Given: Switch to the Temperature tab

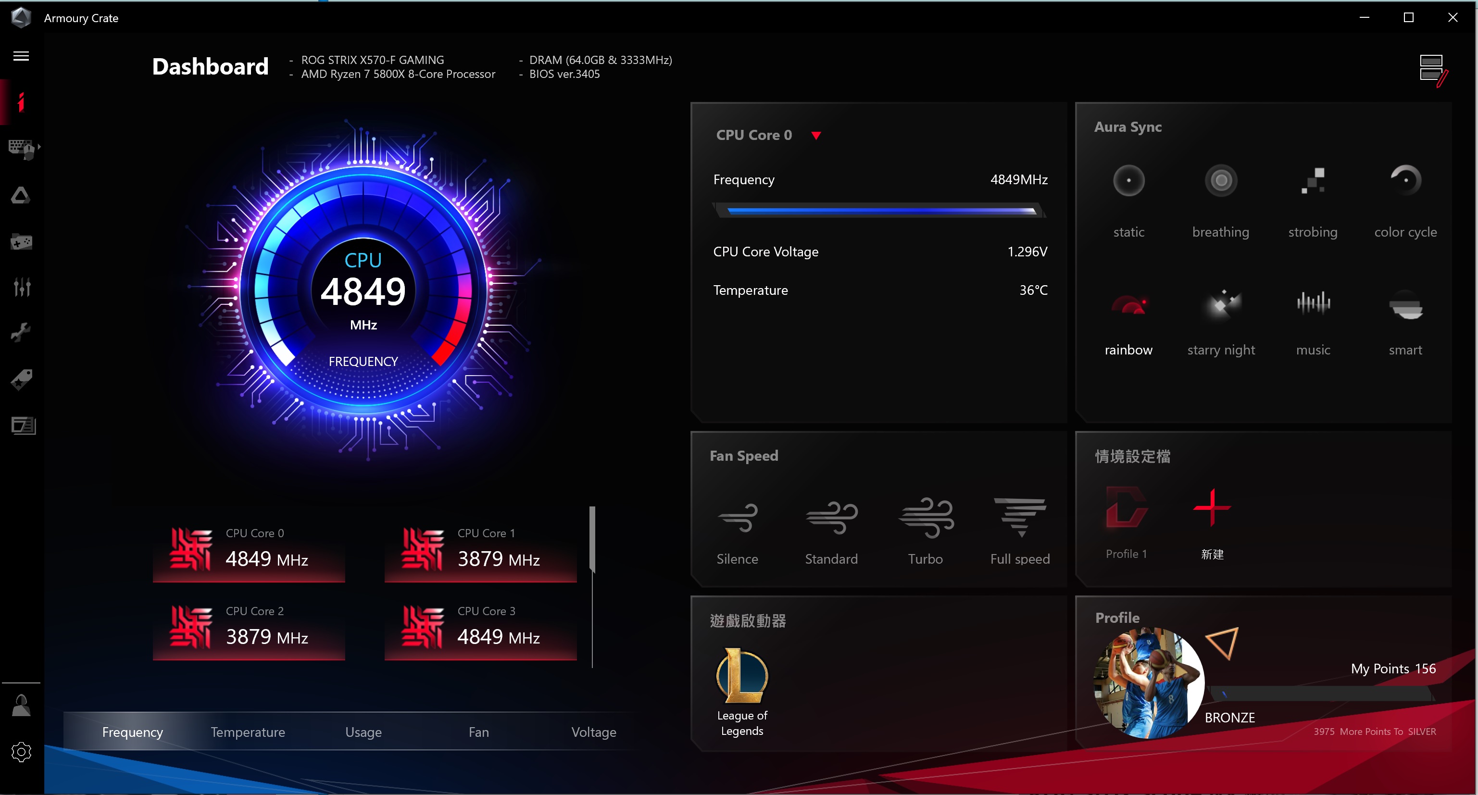Looking at the screenshot, I should point(247,732).
